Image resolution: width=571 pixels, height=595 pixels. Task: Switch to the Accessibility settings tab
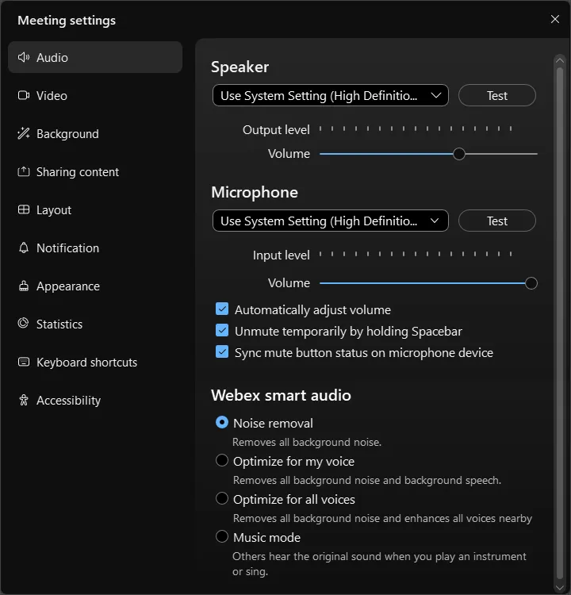tap(68, 401)
